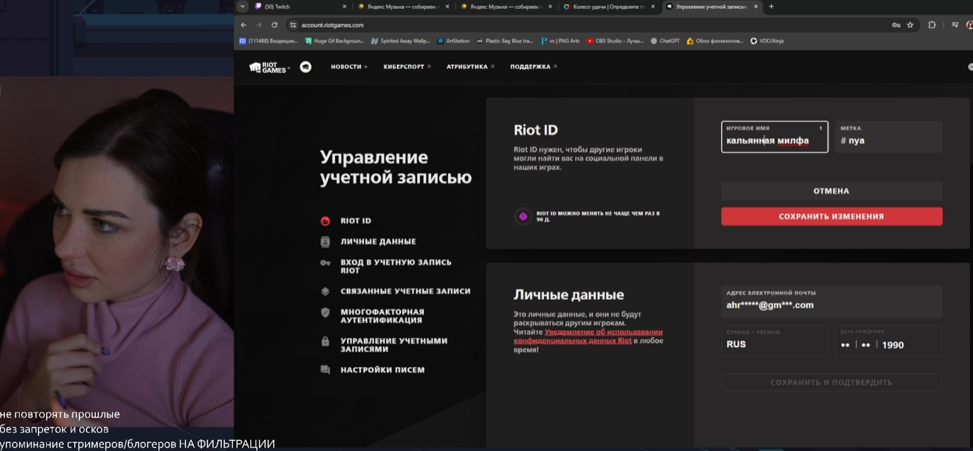973x451 pixels.
Task: Click the Игровое имя input field
Action: coord(775,137)
